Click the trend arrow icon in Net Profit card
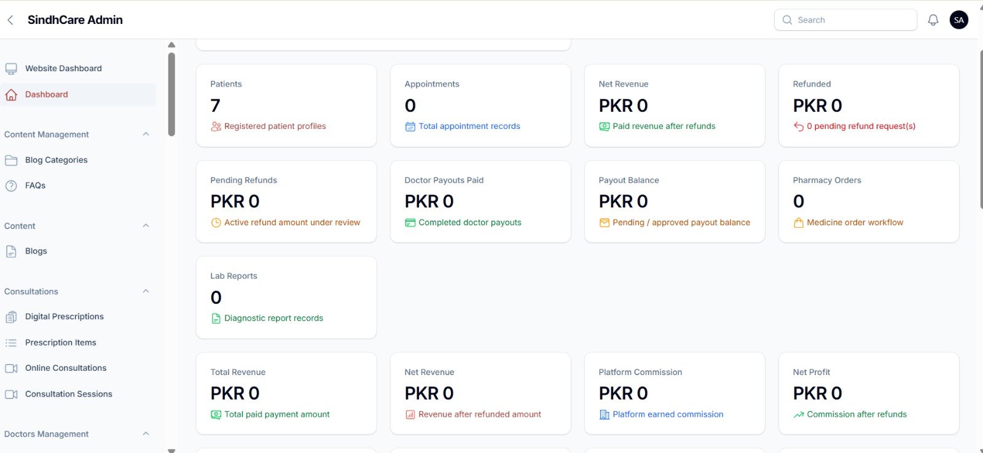983x453 pixels. click(798, 415)
